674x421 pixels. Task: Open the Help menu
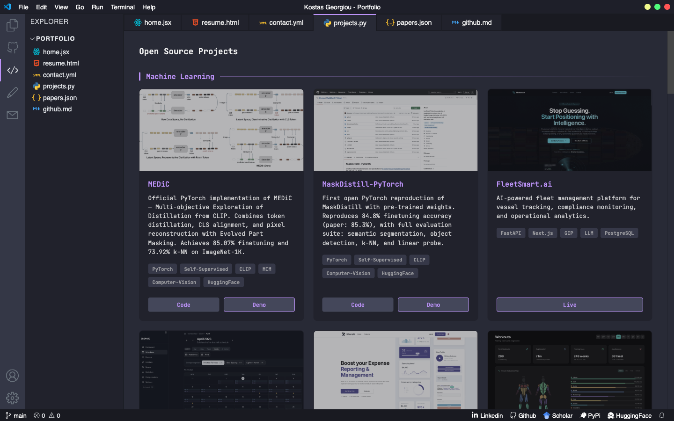149,7
